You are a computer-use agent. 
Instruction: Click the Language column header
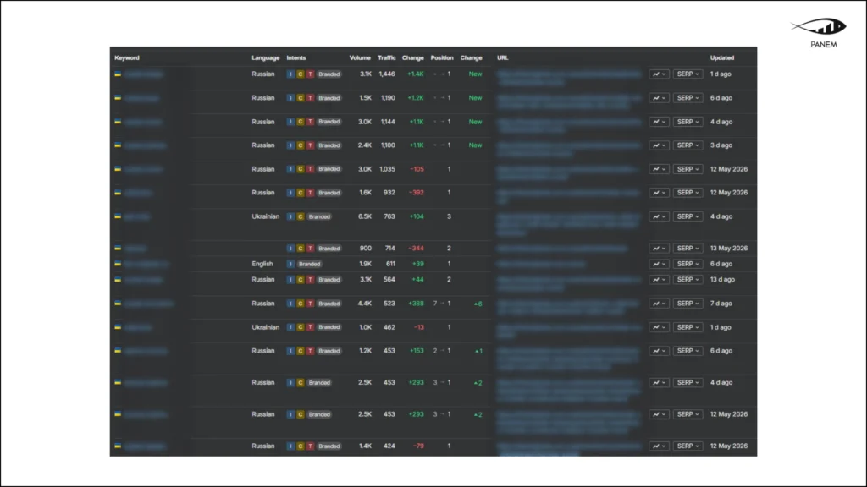(265, 58)
